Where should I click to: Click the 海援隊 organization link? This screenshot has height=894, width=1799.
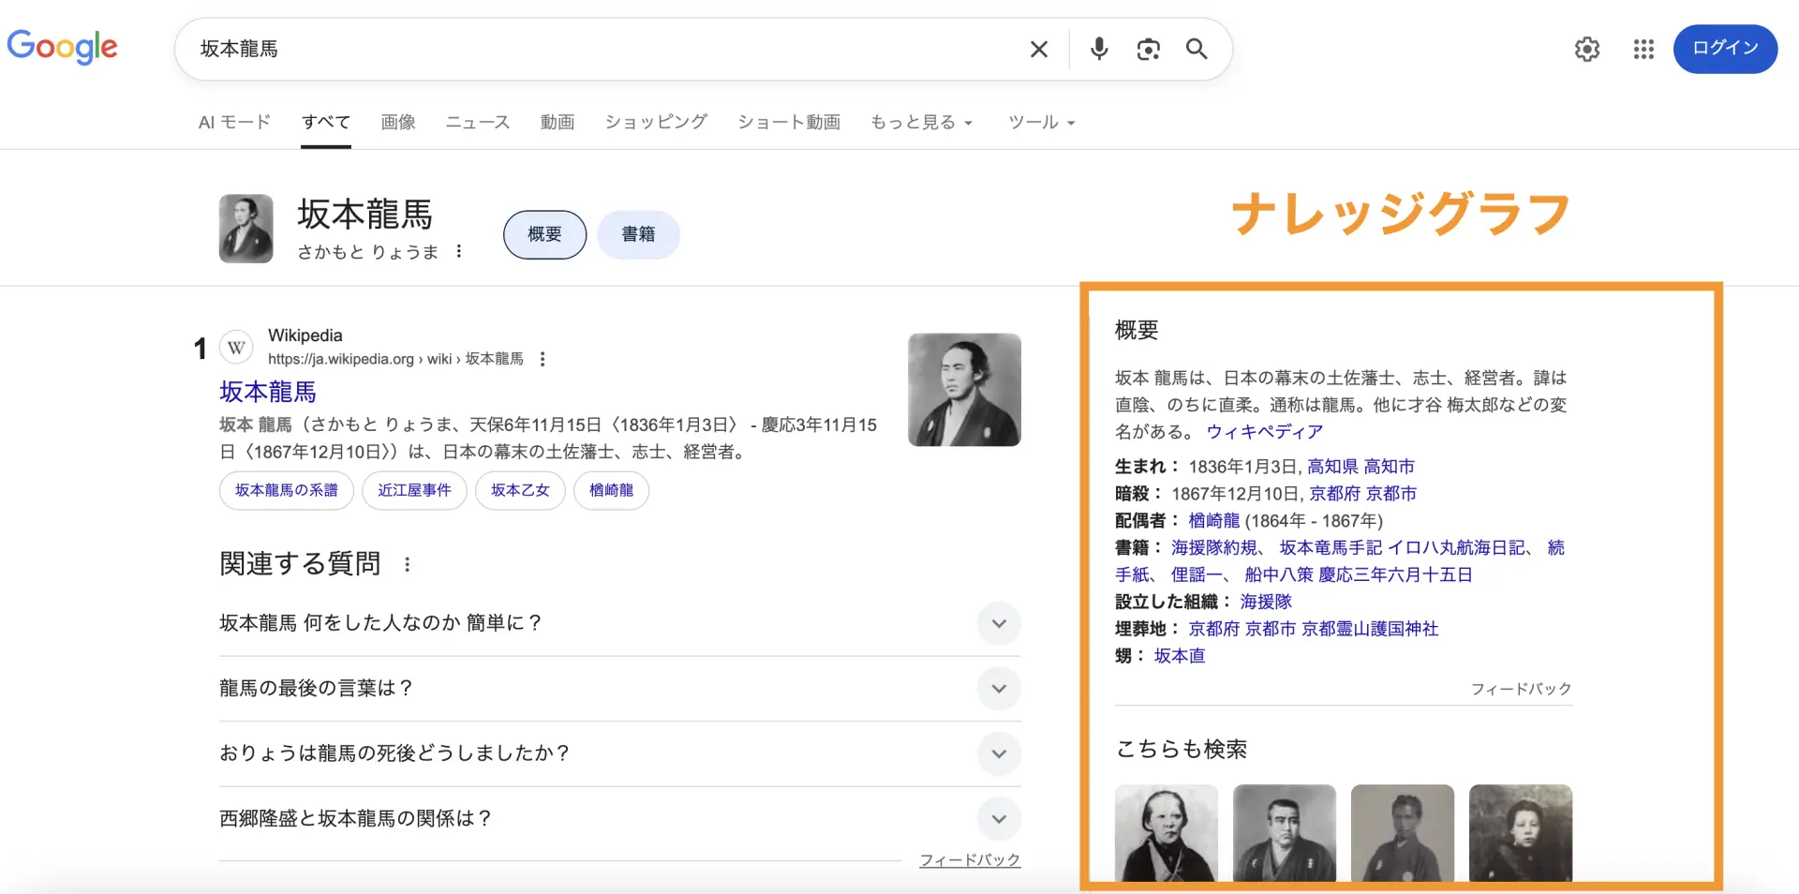(1266, 602)
